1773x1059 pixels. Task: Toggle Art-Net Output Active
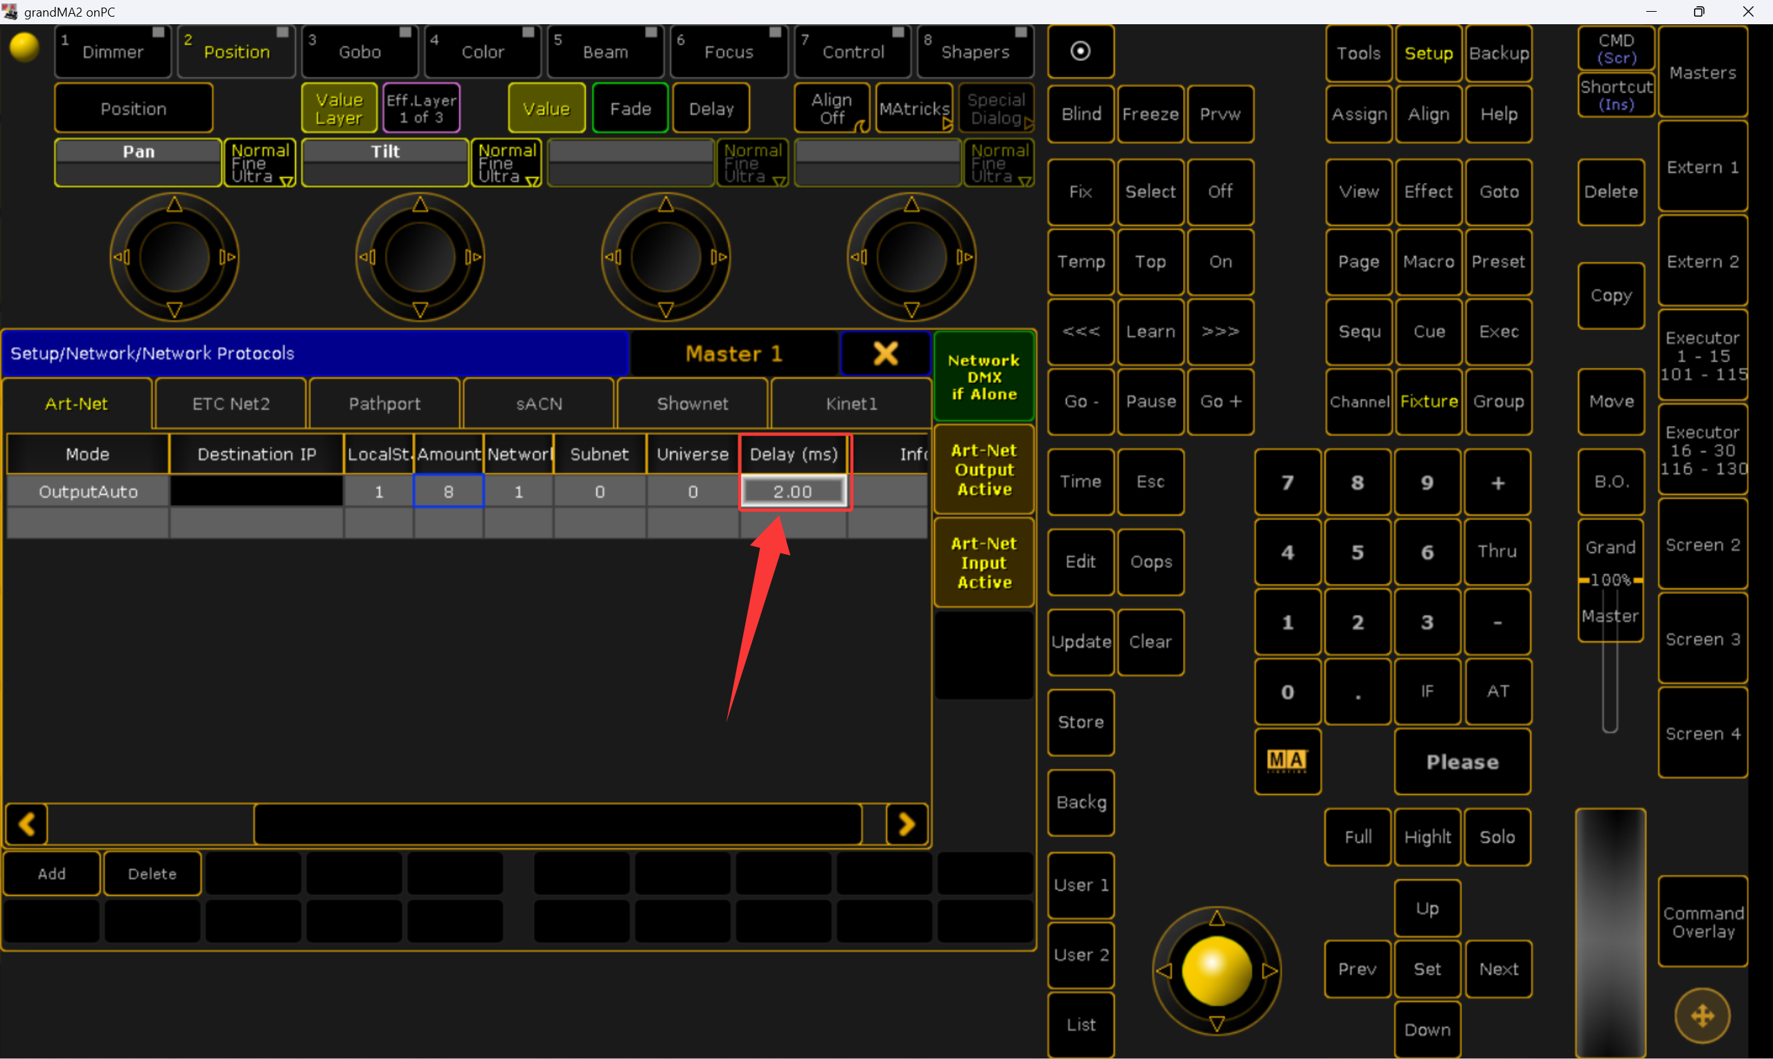(984, 470)
